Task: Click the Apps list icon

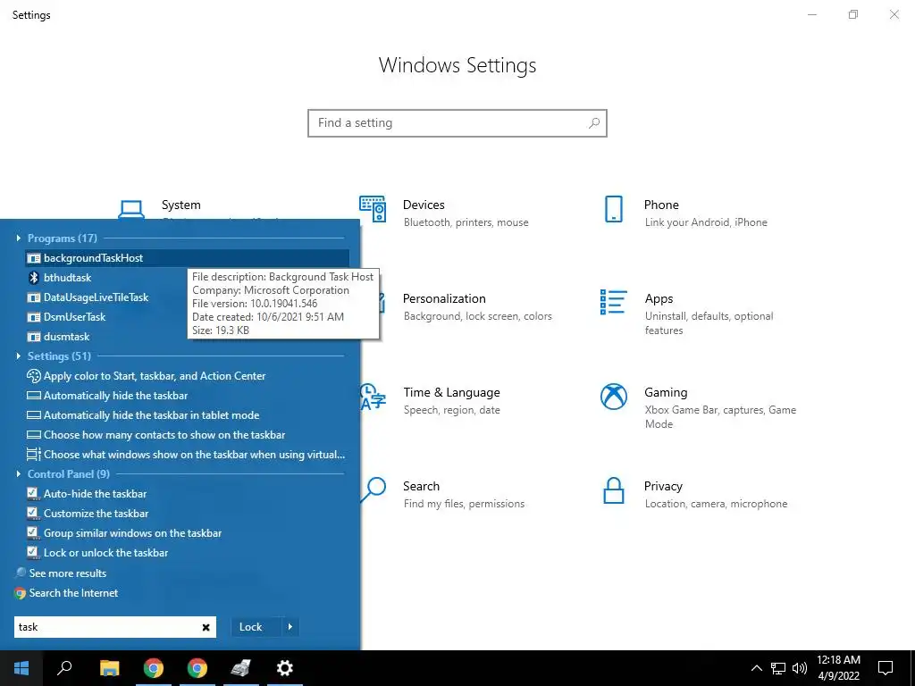Action: 613,302
